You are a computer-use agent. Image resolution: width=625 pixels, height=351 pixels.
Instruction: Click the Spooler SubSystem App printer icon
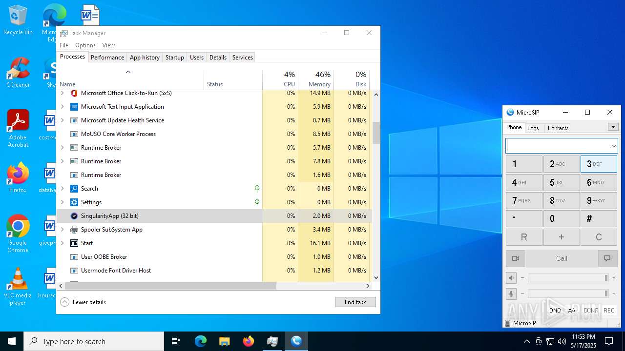pyautogui.click(x=74, y=230)
